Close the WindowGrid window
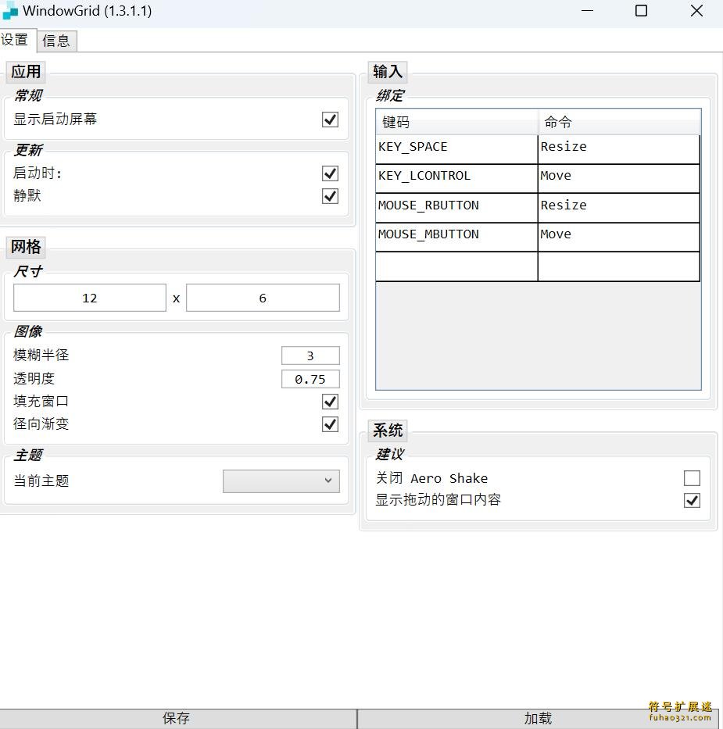Image resolution: width=723 pixels, height=729 pixels. pyautogui.click(x=696, y=11)
